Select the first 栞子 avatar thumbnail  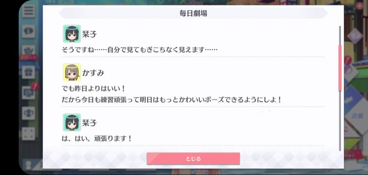[x=72, y=34]
